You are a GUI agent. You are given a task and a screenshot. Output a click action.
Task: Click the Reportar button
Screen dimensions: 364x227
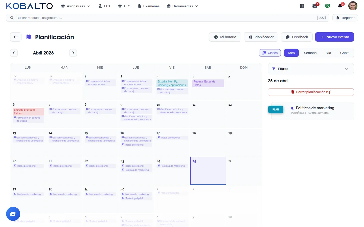[x=345, y=18]
